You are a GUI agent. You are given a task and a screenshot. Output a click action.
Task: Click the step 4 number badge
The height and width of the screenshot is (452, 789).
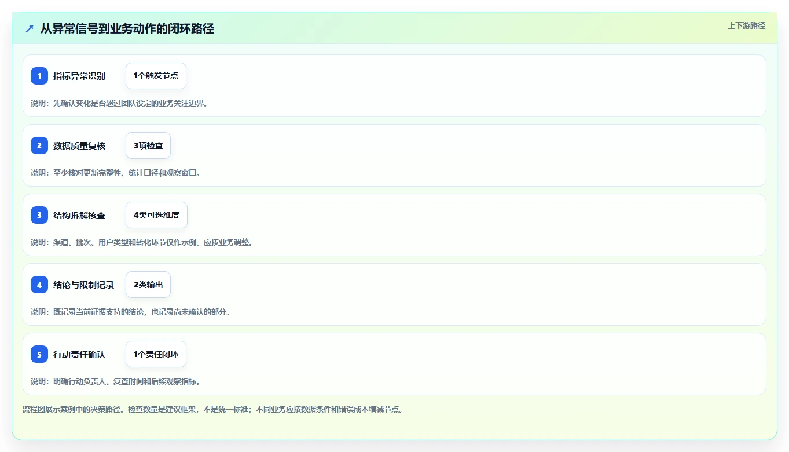tap(39, 285)
